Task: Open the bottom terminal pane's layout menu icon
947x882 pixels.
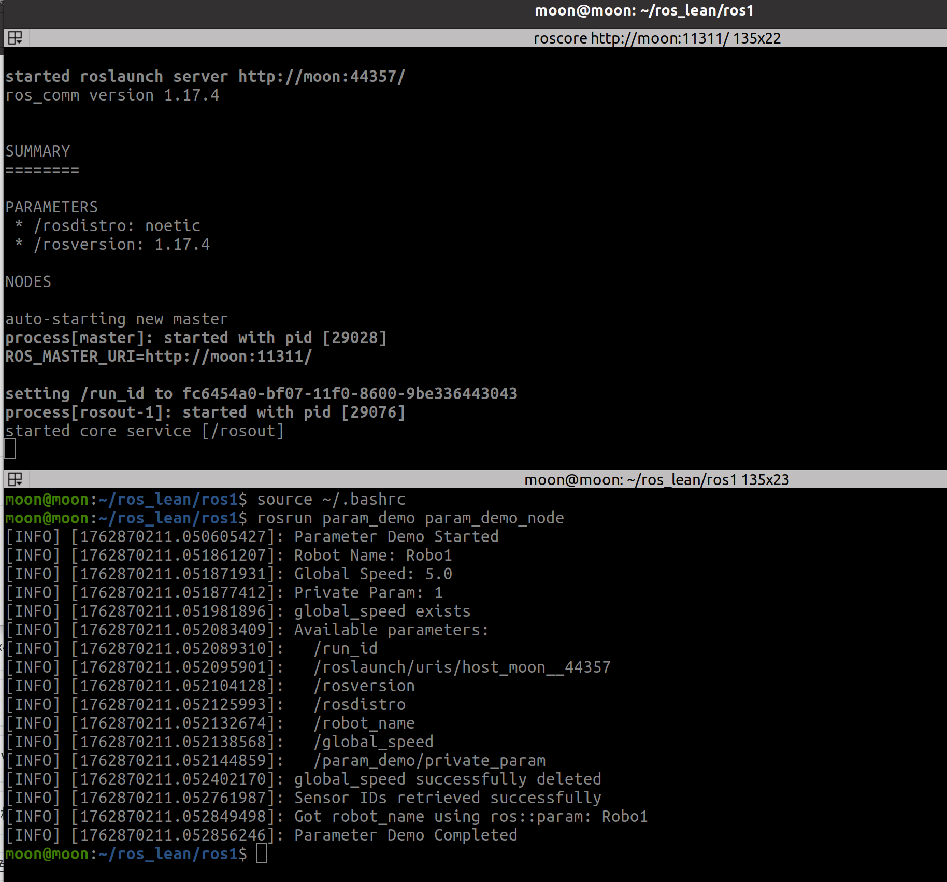Action: click(x=16, y=479)
